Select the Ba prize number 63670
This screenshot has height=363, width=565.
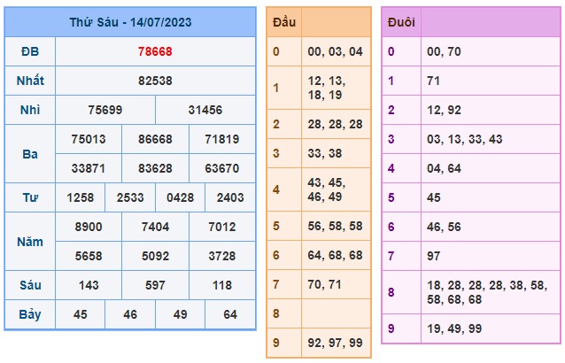222,168
